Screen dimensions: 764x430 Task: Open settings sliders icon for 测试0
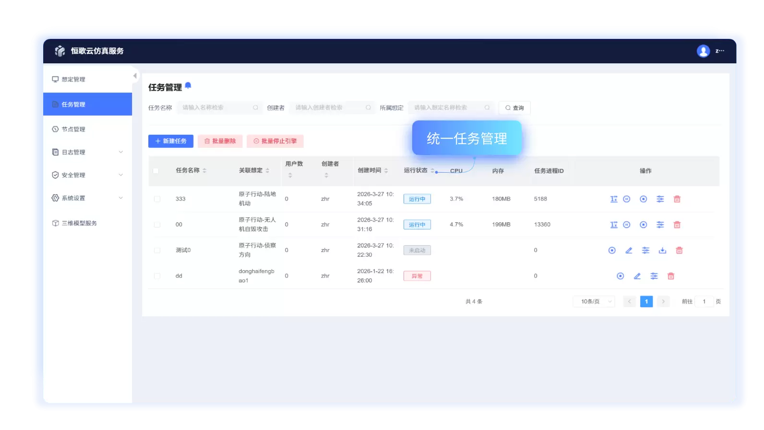pos(646,251)
